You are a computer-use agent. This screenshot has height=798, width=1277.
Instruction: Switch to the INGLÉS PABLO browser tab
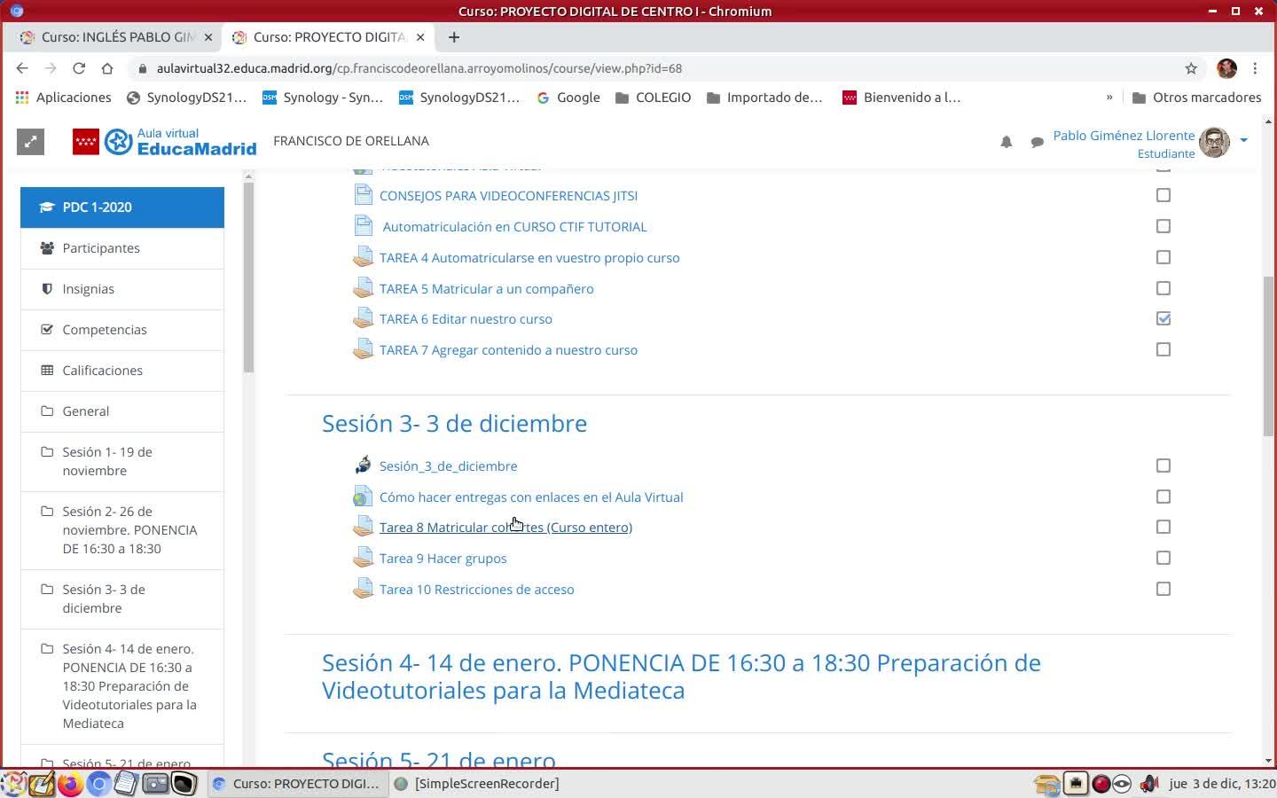tap(115, 37)
